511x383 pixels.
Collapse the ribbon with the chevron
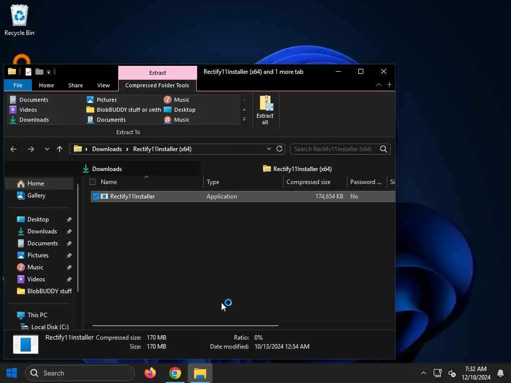point(378,85)
